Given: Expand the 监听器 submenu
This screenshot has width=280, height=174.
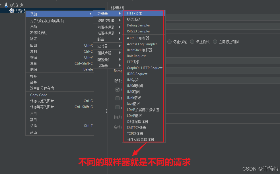Looking at the screenshot, I should (x=108, y=65).
